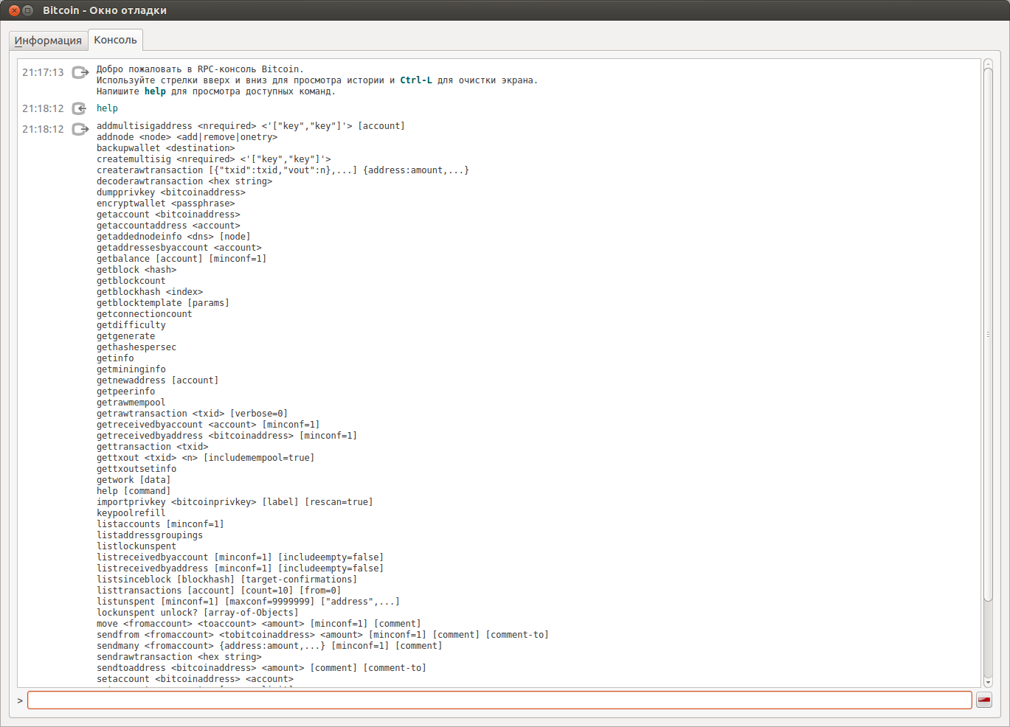Click the getblockcount line
This screenshot has width=1010, height=727.
pos(131,281)
